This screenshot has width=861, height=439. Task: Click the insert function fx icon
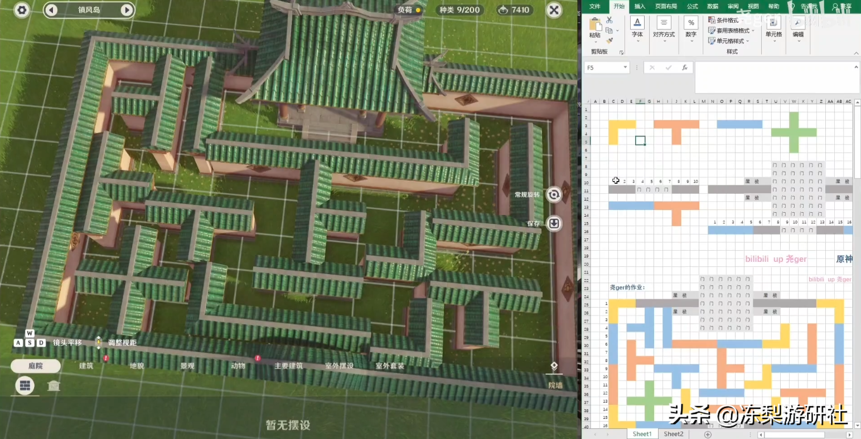[x=685, y=67]
